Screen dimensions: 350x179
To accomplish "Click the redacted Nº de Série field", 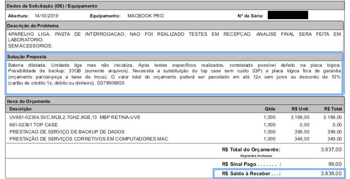I will tap(288, 15).
